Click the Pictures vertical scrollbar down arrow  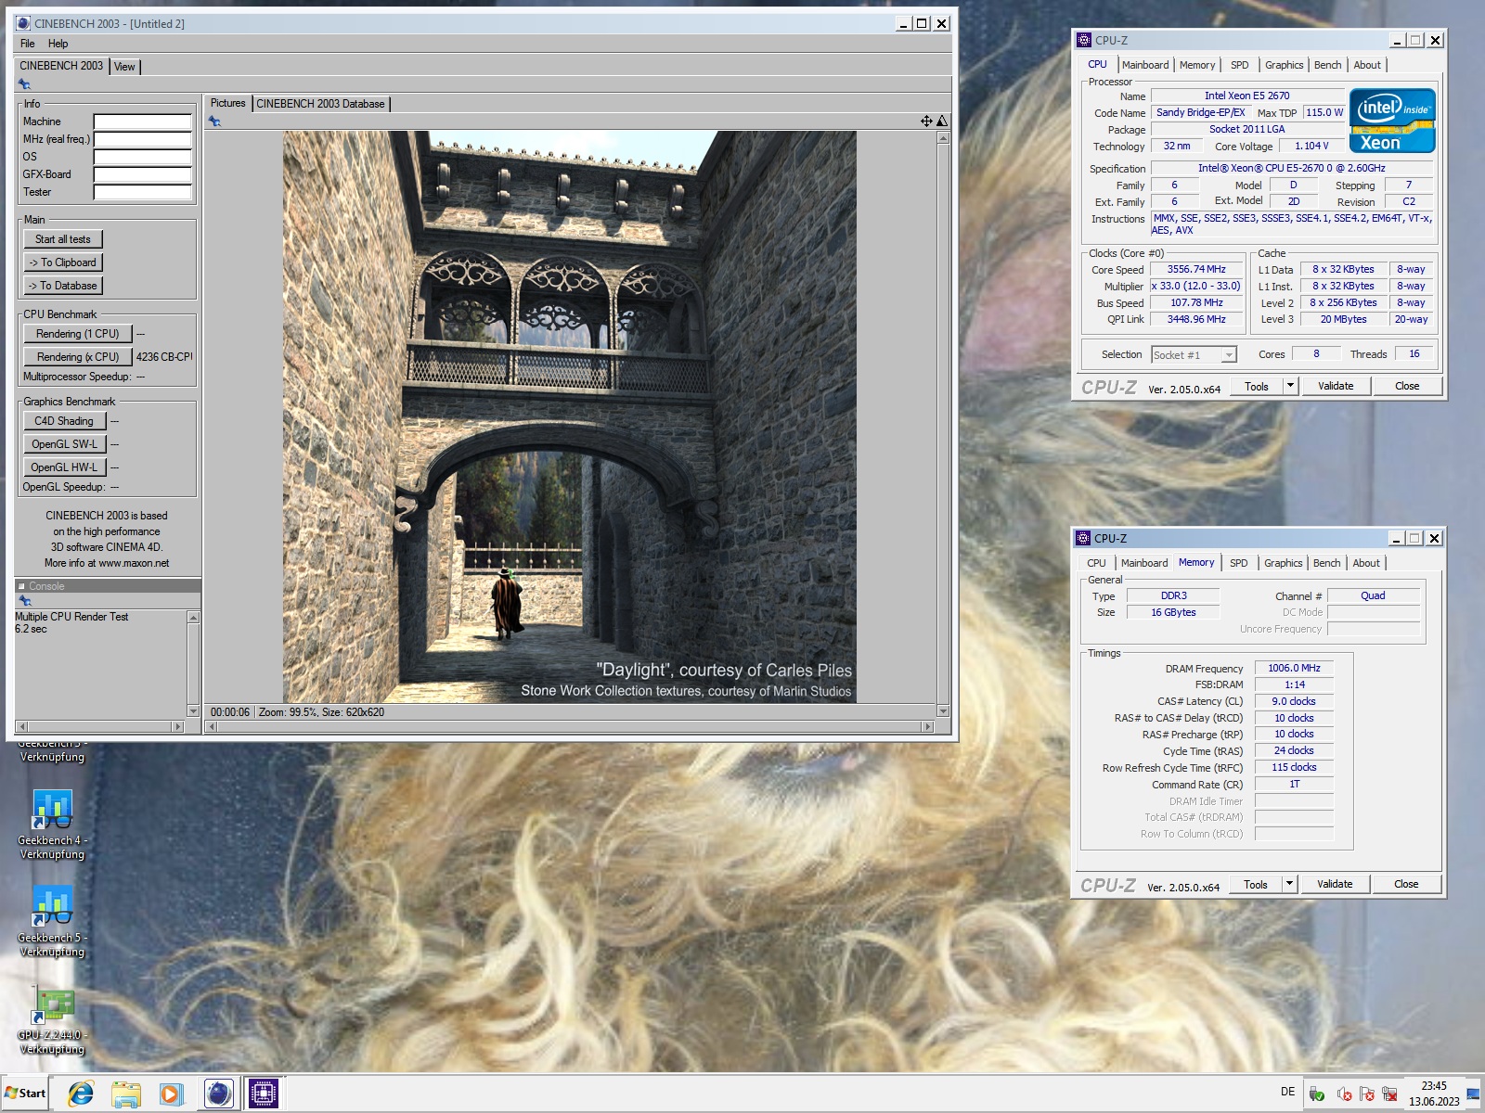pyautogui.click(x=943, y=711)
